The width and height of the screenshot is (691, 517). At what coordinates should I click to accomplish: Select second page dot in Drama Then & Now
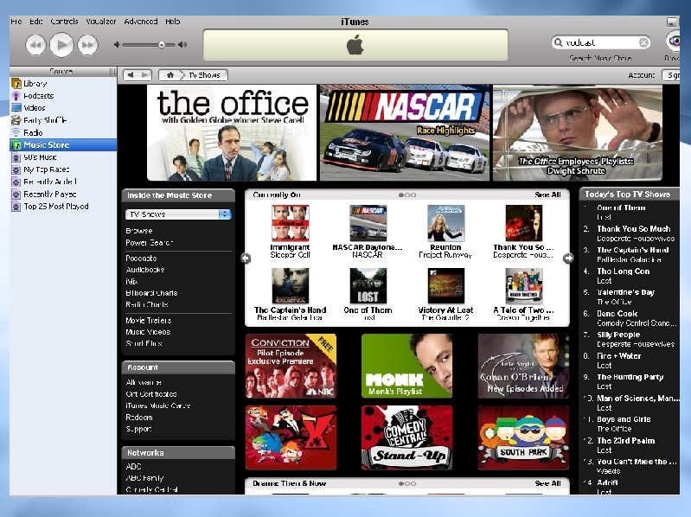[407, 483]
